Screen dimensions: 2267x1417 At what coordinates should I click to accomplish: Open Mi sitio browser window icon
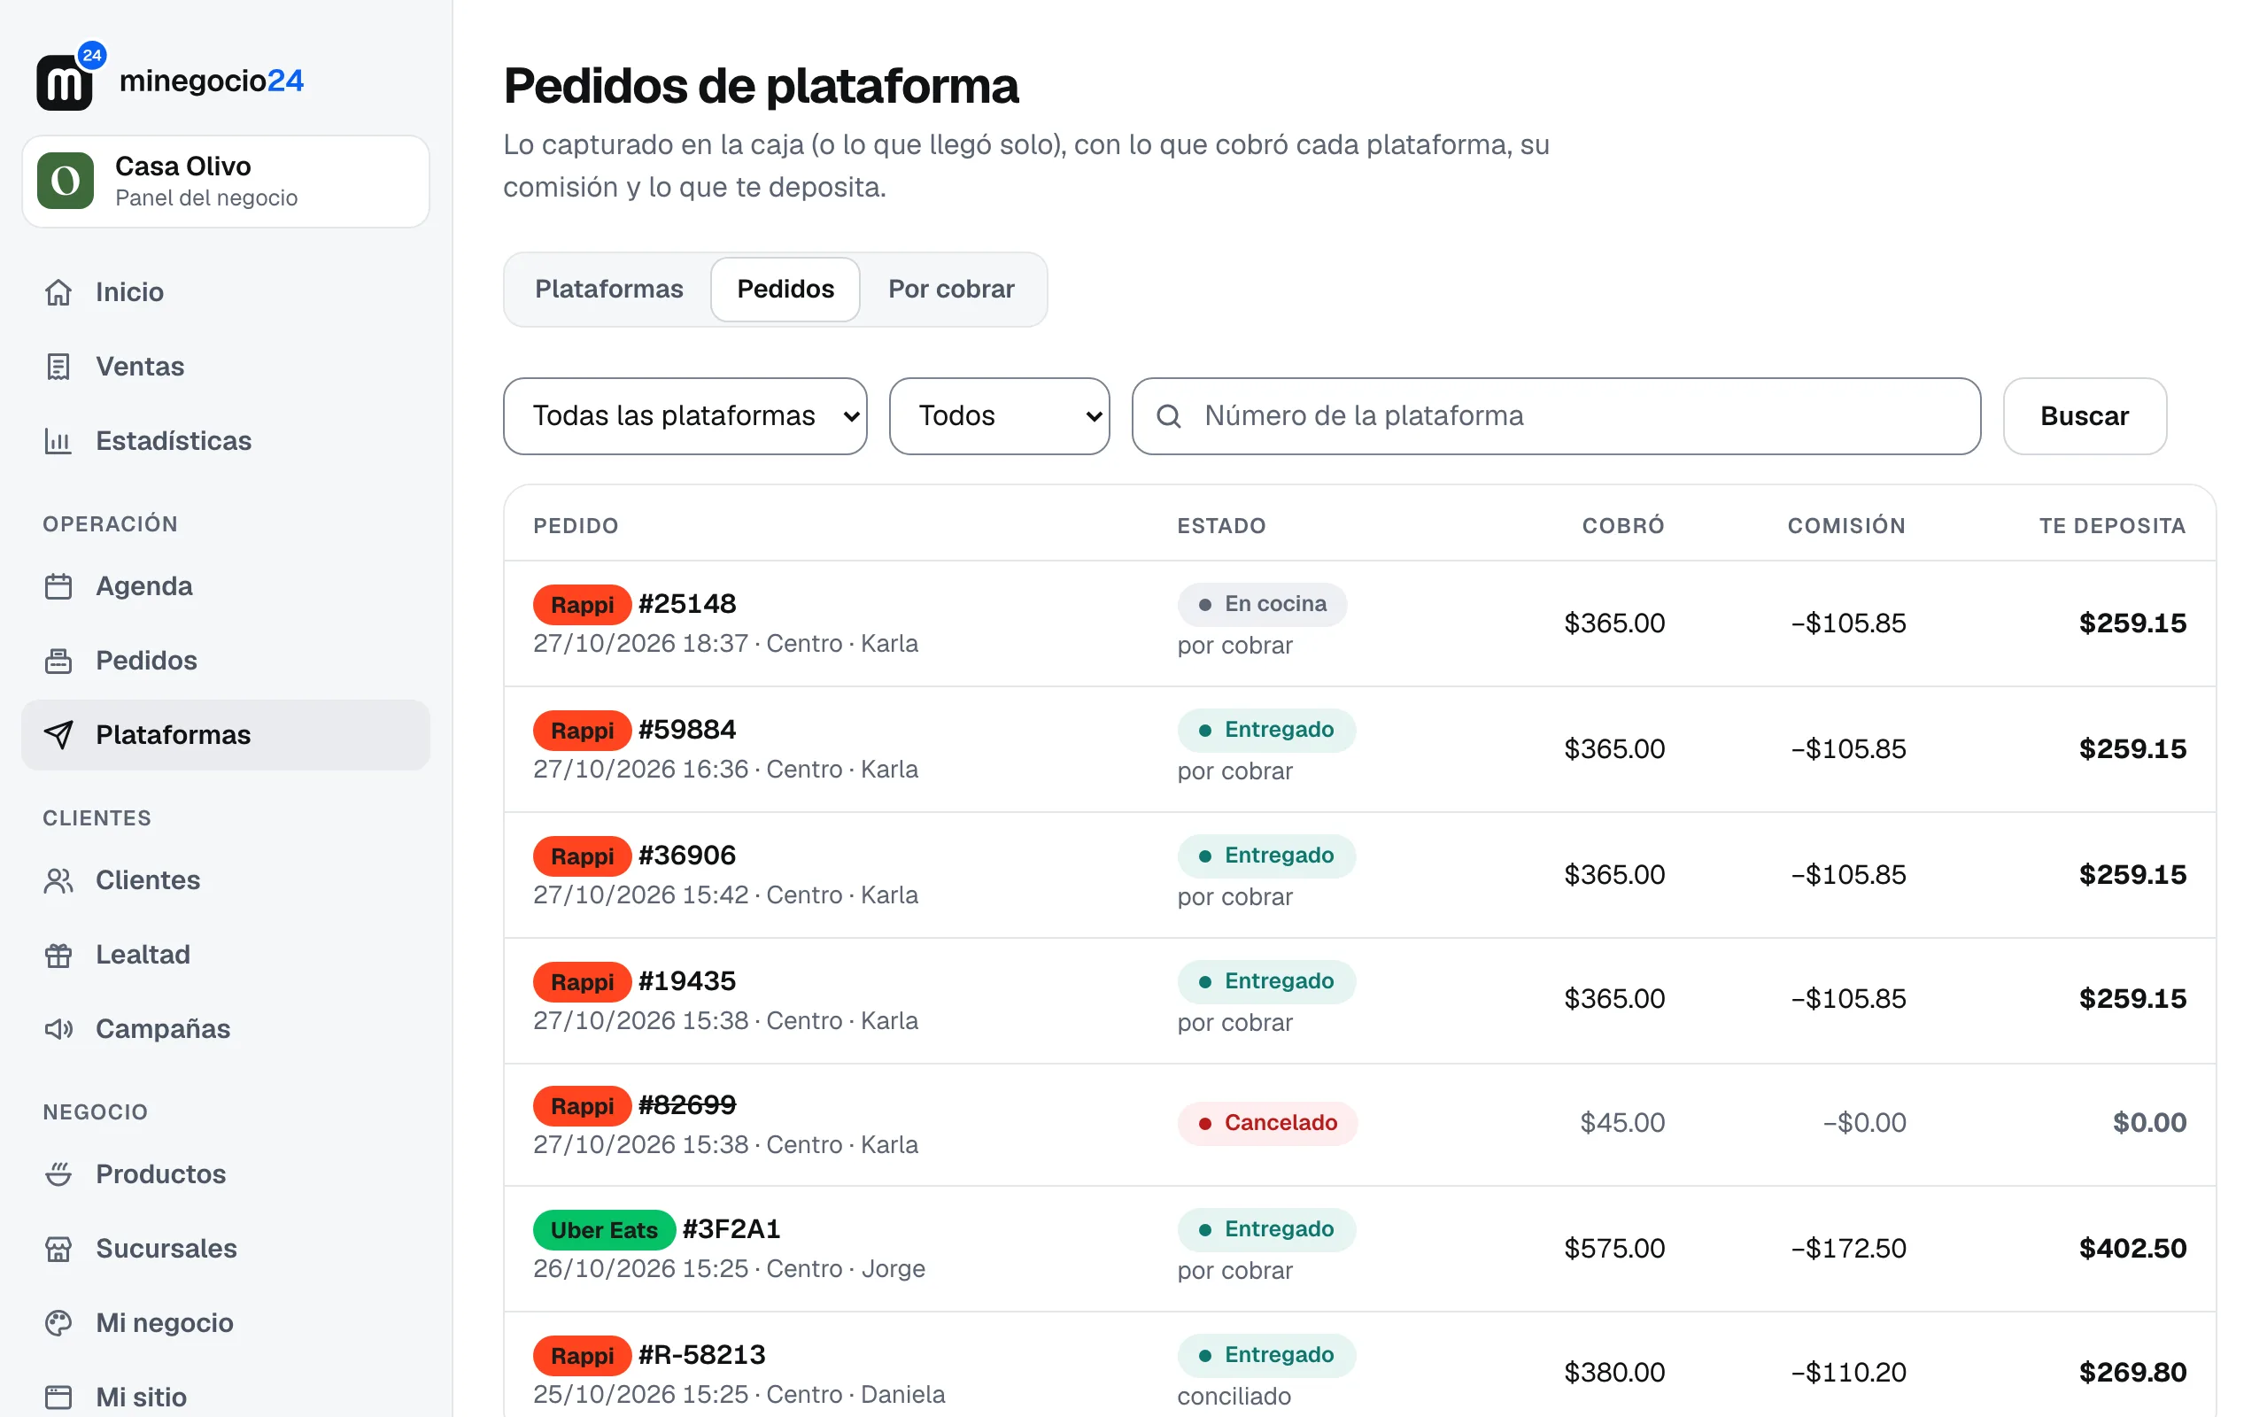click(58, 1398)
